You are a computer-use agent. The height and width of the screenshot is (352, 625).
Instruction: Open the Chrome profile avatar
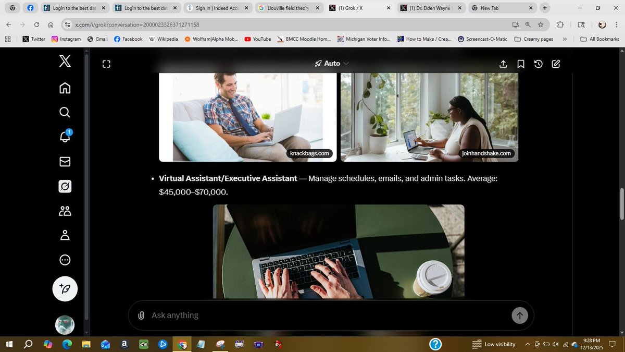tap(602, 25)
